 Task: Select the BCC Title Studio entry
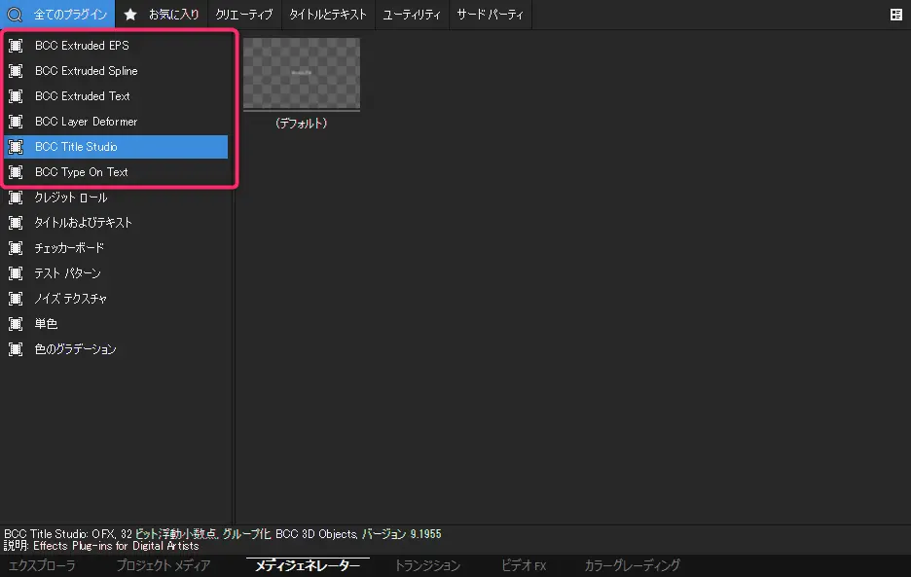[116, 147]
